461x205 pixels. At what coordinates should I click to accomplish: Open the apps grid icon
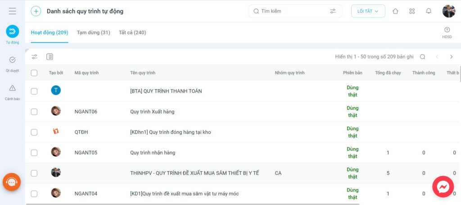(x=412, y=11)
